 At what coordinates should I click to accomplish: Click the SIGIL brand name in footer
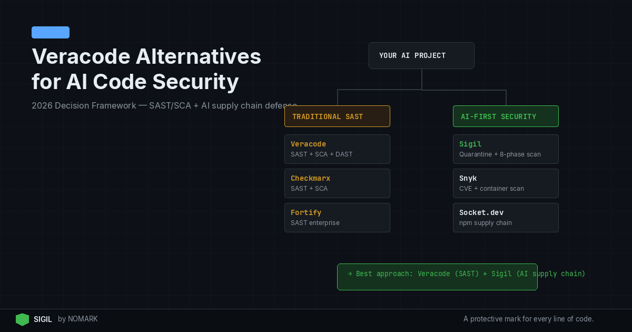pyautogui.click(x=43, y=319)
